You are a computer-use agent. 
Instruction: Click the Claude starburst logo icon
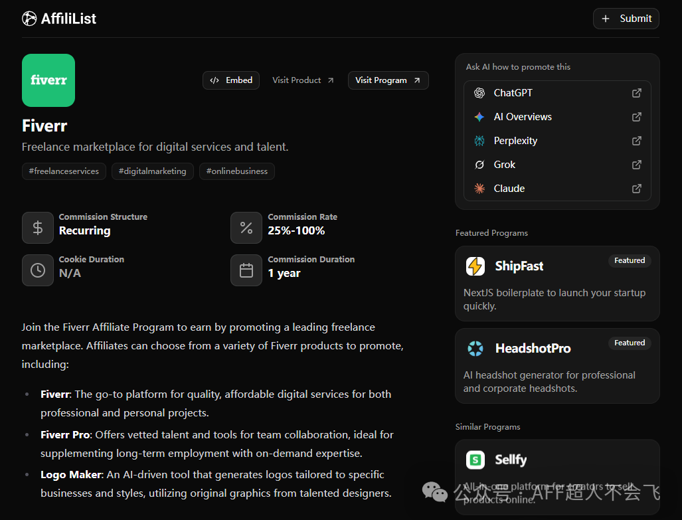pos(479,189)
